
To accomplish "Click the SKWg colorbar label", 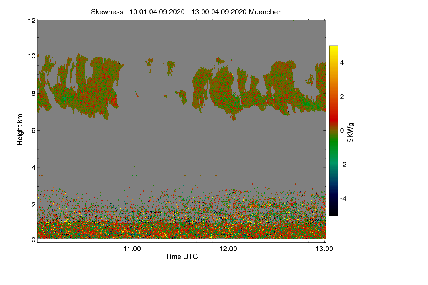I will click(x=351, y=133).
